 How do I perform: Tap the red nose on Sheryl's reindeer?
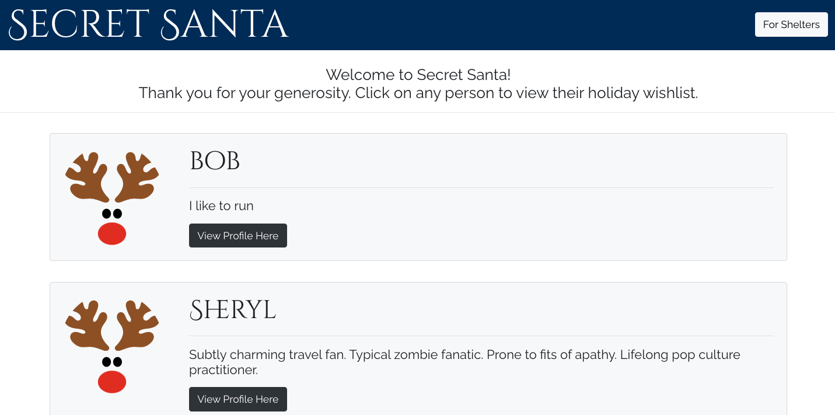[x=112, y=382]
